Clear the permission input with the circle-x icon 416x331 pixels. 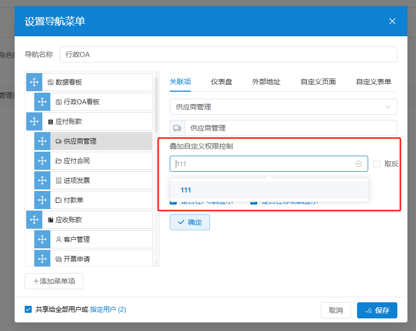point(359,164)
